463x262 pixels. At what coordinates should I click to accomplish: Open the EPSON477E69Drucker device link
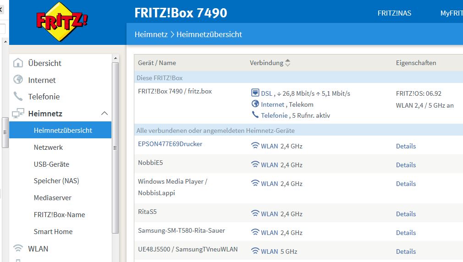tap(170, 144)
